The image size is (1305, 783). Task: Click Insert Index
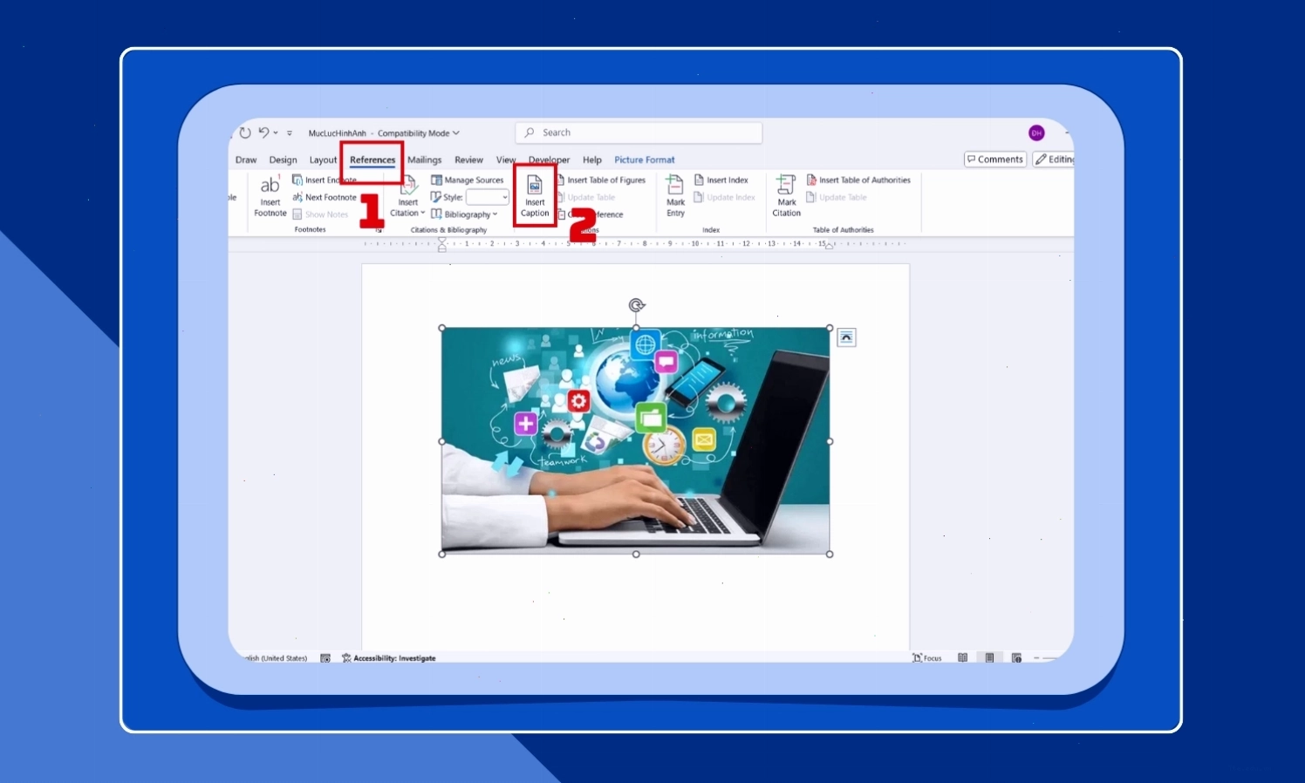(721, 180)
